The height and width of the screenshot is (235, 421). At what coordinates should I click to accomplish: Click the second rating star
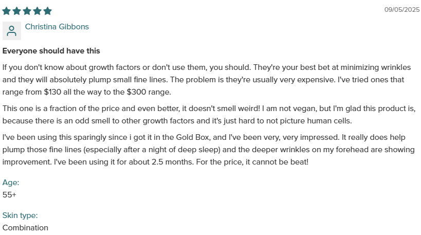tap(16, 11)
